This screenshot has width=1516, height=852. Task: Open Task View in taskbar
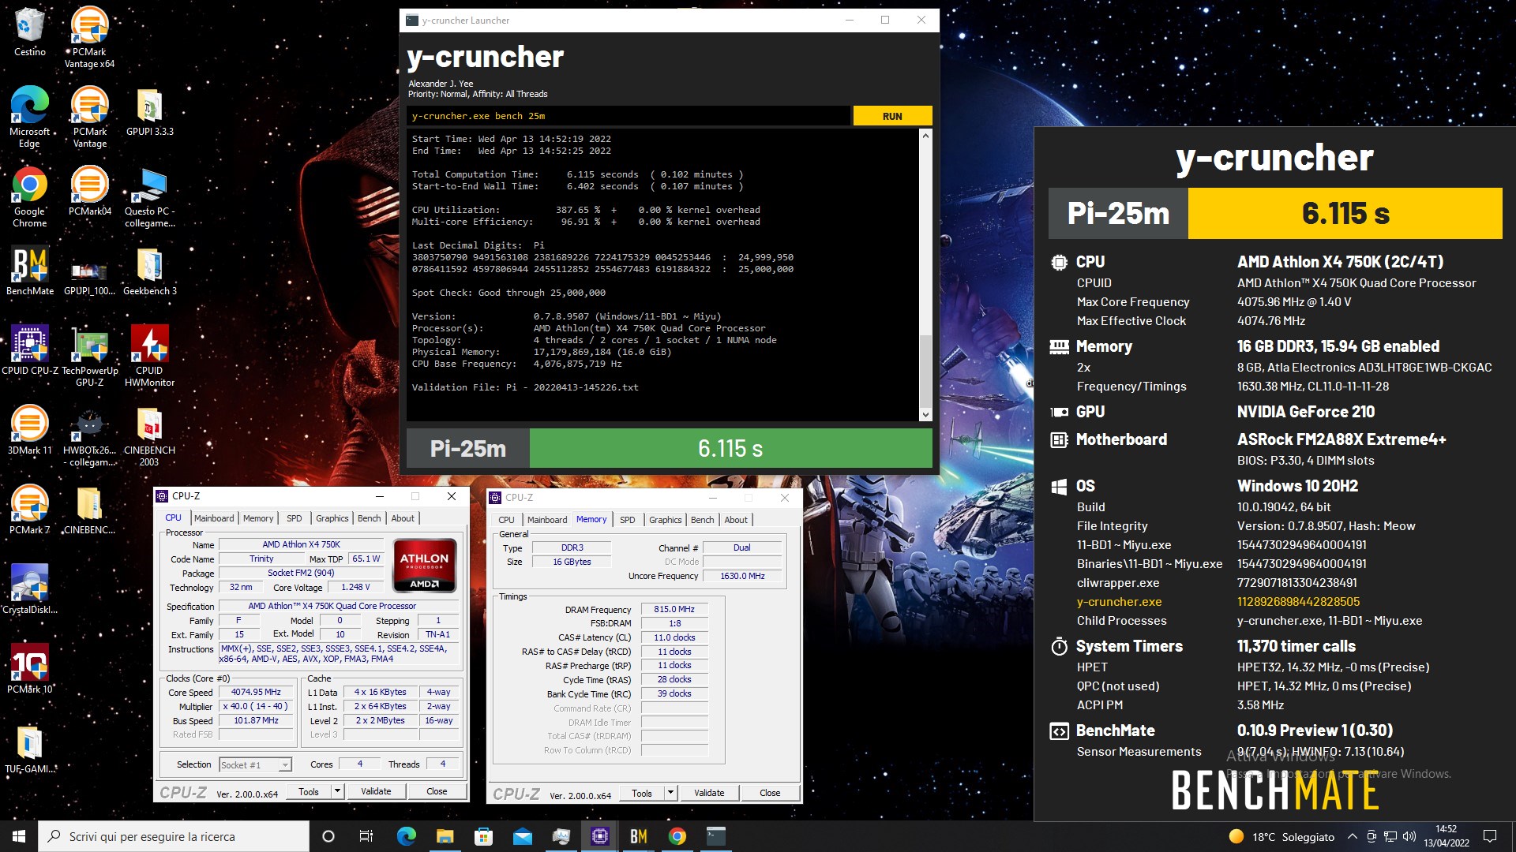click(x=366, y=836)
